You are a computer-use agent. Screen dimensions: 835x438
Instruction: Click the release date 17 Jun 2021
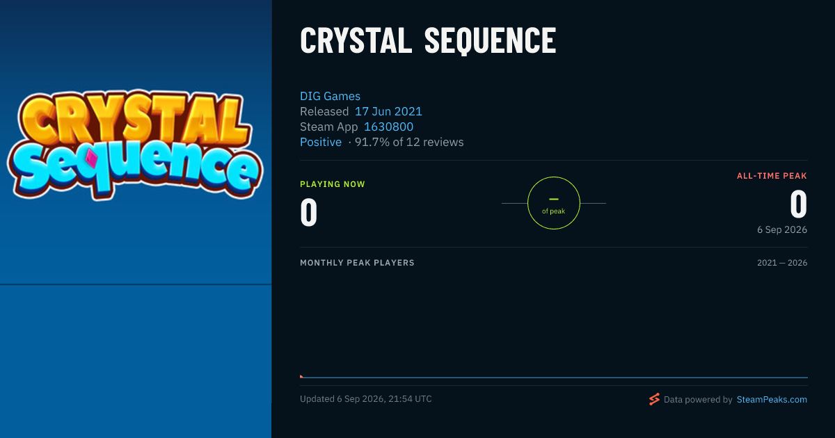(388, 111)
